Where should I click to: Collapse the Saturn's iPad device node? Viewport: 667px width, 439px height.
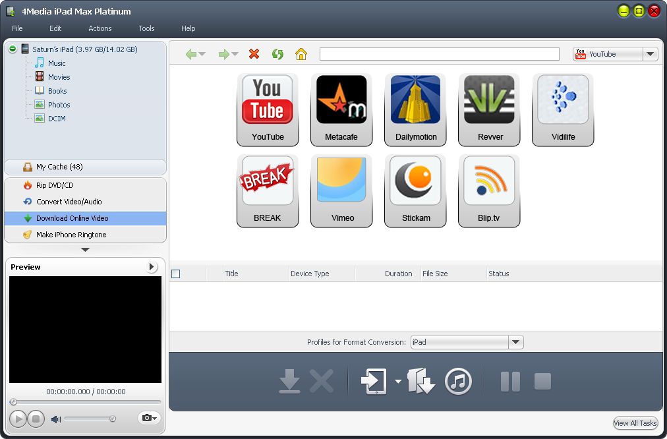click(13, 49)
